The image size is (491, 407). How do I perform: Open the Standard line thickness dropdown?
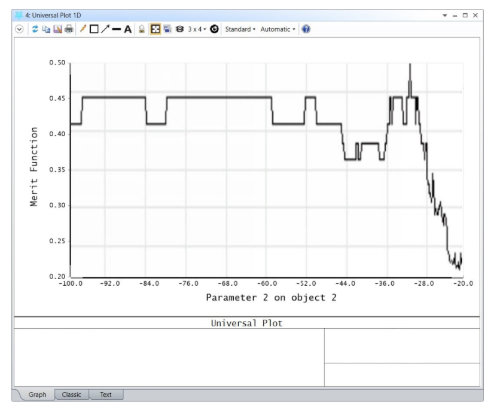[x=240, y=29]
